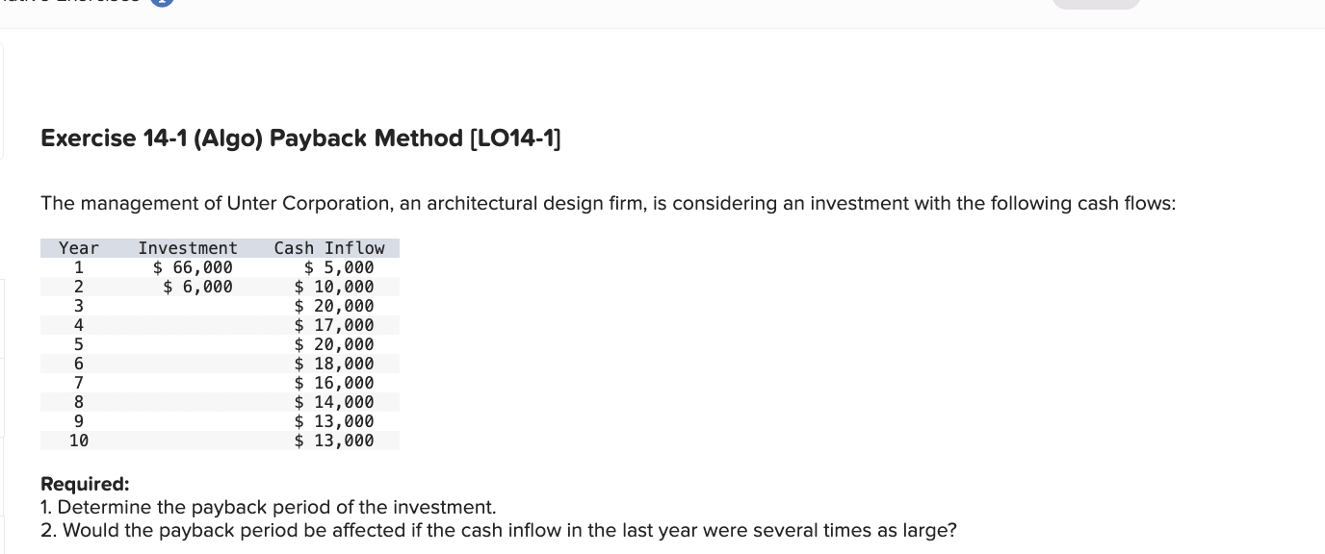Click the year 10 row label
This screenshot has height=554, width=1325.
tap(79, 441)
